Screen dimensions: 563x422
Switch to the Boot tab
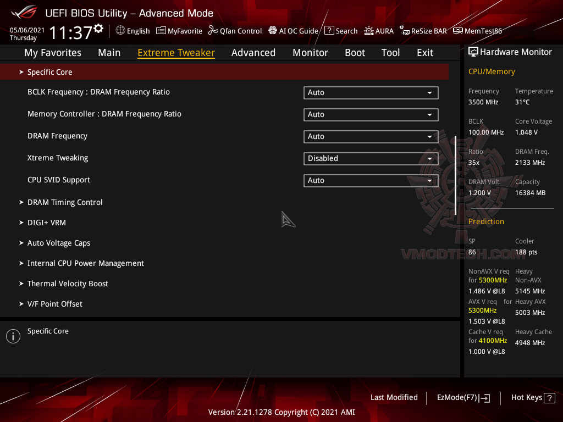pos(355,53)
